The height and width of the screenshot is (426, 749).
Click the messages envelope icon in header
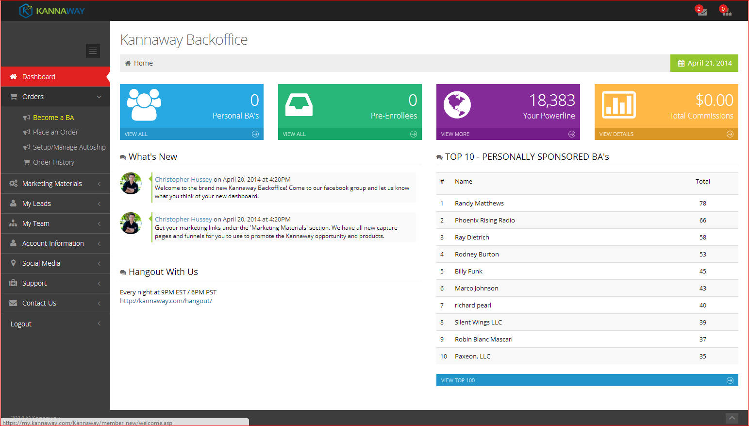702,11
